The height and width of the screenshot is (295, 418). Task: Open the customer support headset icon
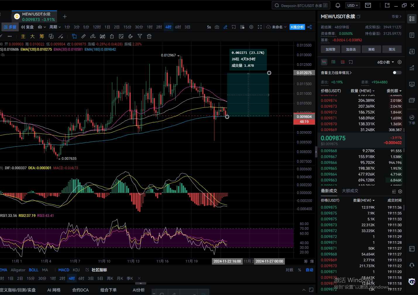pos(412,265)
